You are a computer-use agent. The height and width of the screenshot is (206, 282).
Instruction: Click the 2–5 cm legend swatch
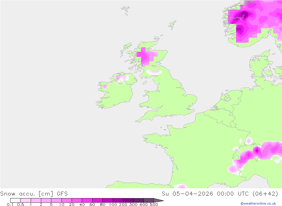click(46, 200)
